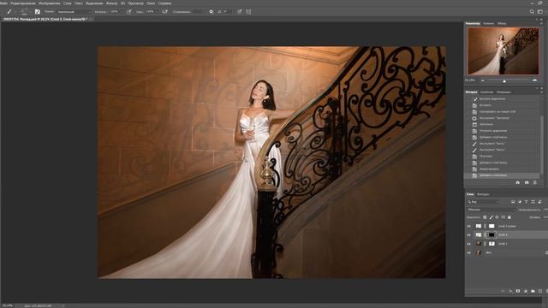548x308 pixels.
Task: Hide the Слой 2 layer
Action: 469,235
